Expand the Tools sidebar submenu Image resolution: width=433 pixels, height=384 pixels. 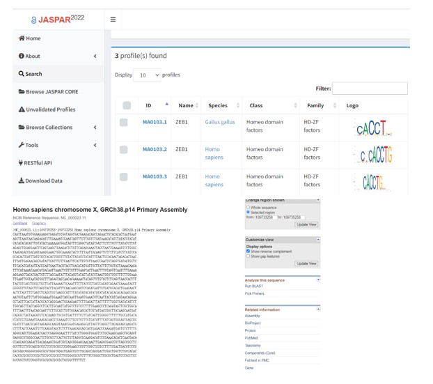95,145
